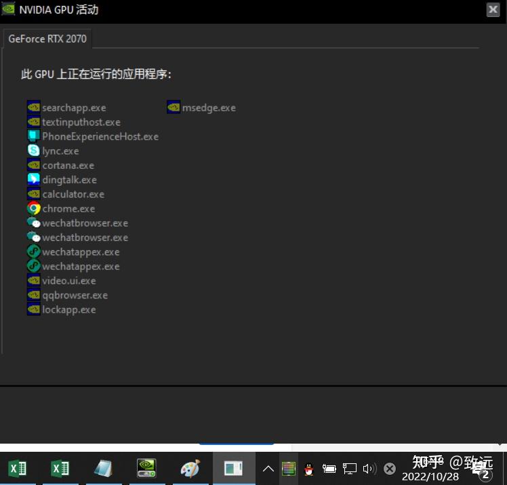Viewport: 507px width, 485px height.
Task: Click the qqbrowser.exe icon
Action: click(x=34, y=295)
